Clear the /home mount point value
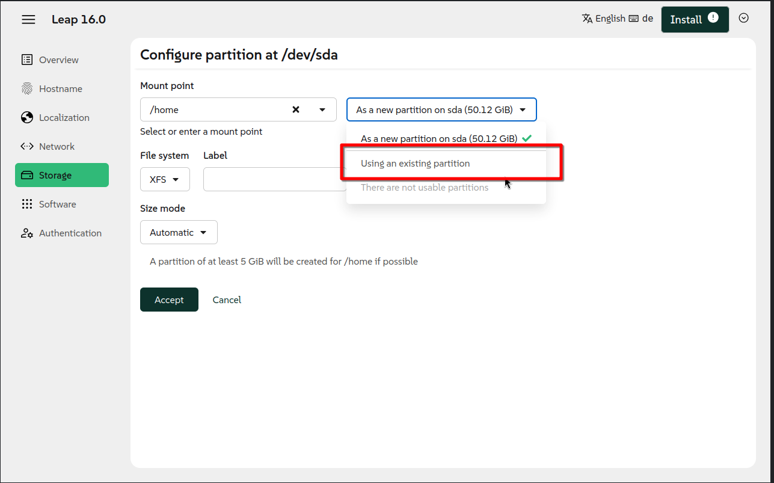This screenshot has width=774, height=483. [x=296, y=109]
